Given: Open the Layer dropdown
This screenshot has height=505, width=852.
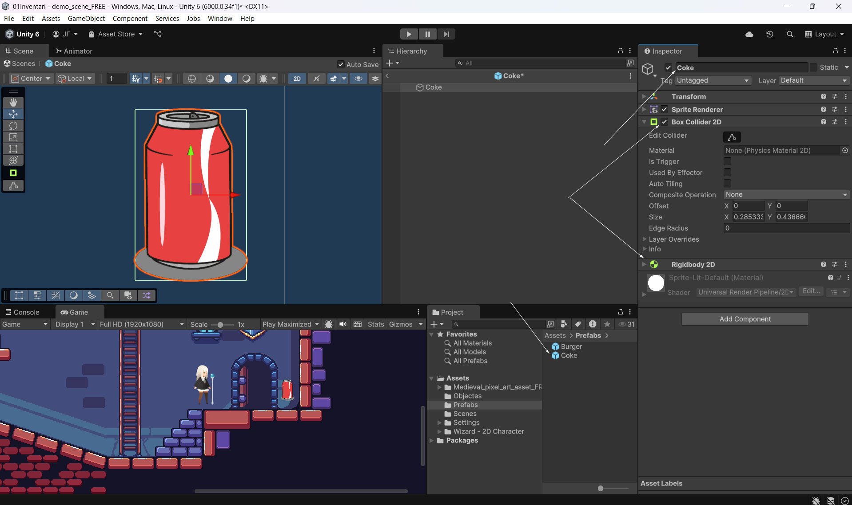Looking at the screenshot, I should pos(813,80).
